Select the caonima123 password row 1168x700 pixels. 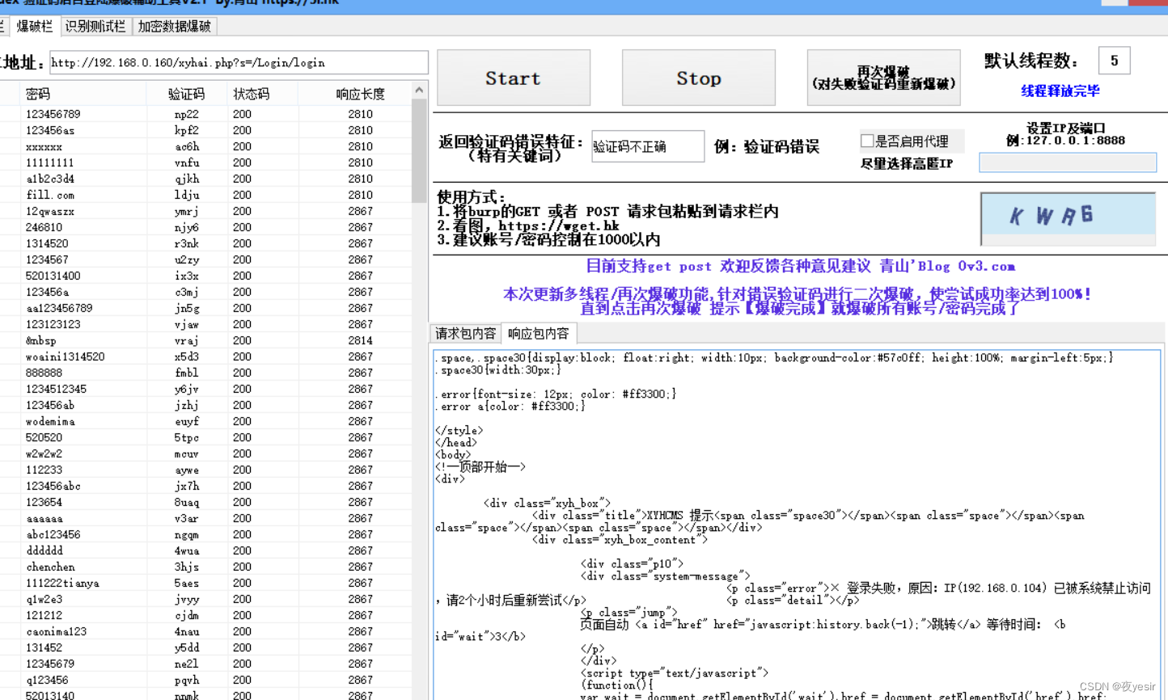(x=205, y=631)
